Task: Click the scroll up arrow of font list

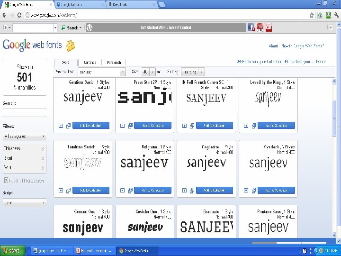Action: point(334,82)
